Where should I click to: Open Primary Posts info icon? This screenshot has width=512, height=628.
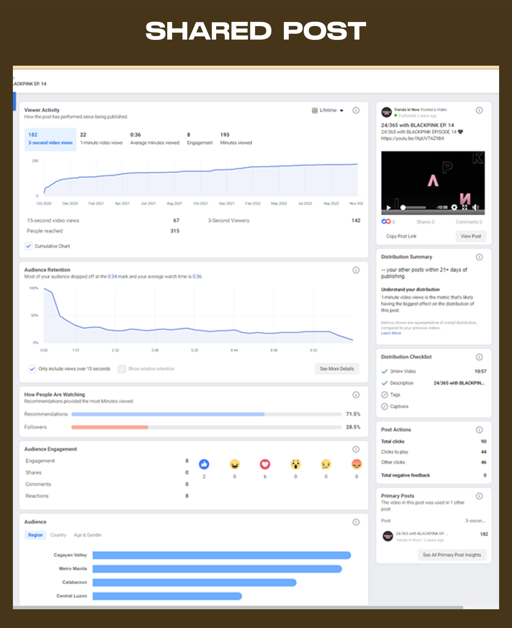pos(479,496)
